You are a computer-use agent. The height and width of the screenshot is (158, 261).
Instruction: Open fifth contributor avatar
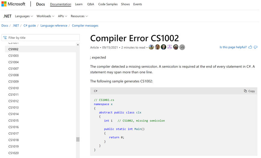176,47
